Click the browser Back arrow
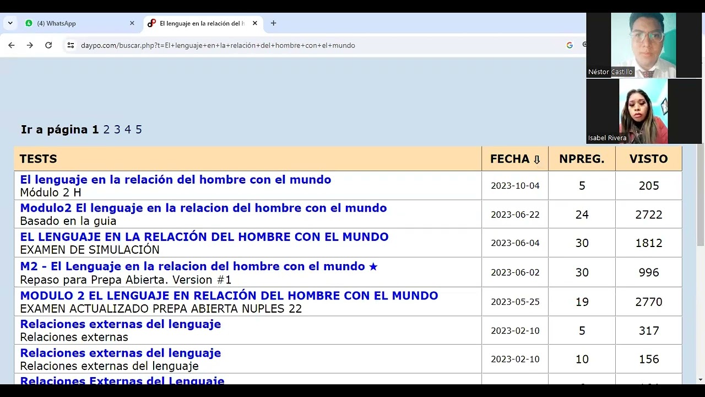 (x=11, y=45)
